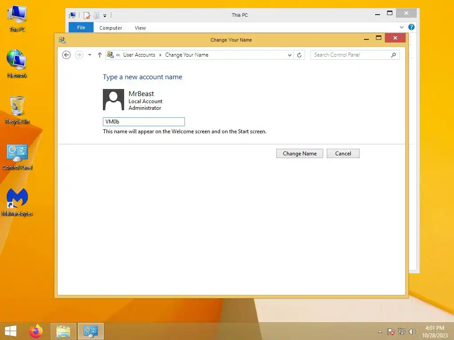Click into the new account name field

pos(144,122)
